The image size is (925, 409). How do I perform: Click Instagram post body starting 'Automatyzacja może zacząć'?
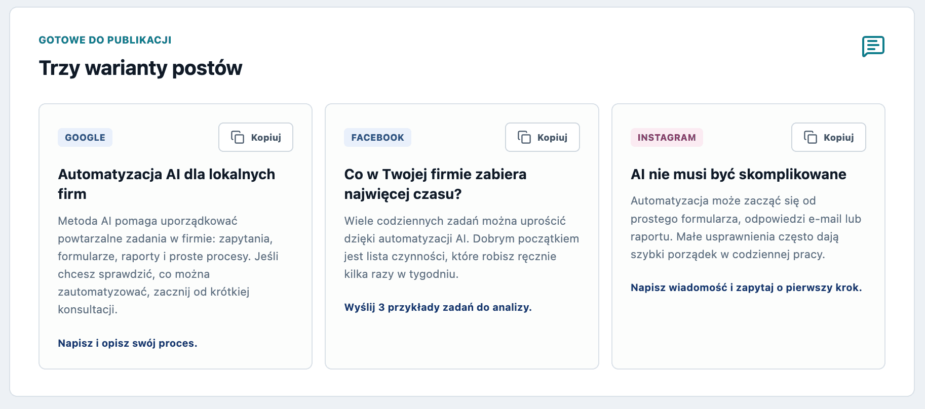pos(746,228)
